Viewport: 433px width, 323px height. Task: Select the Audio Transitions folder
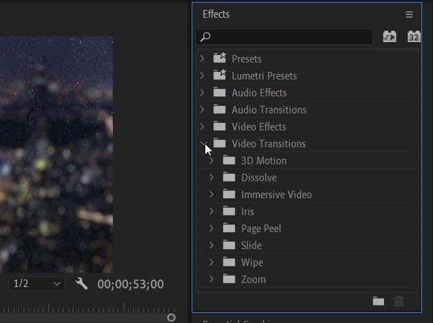click(x=269, y=110)
